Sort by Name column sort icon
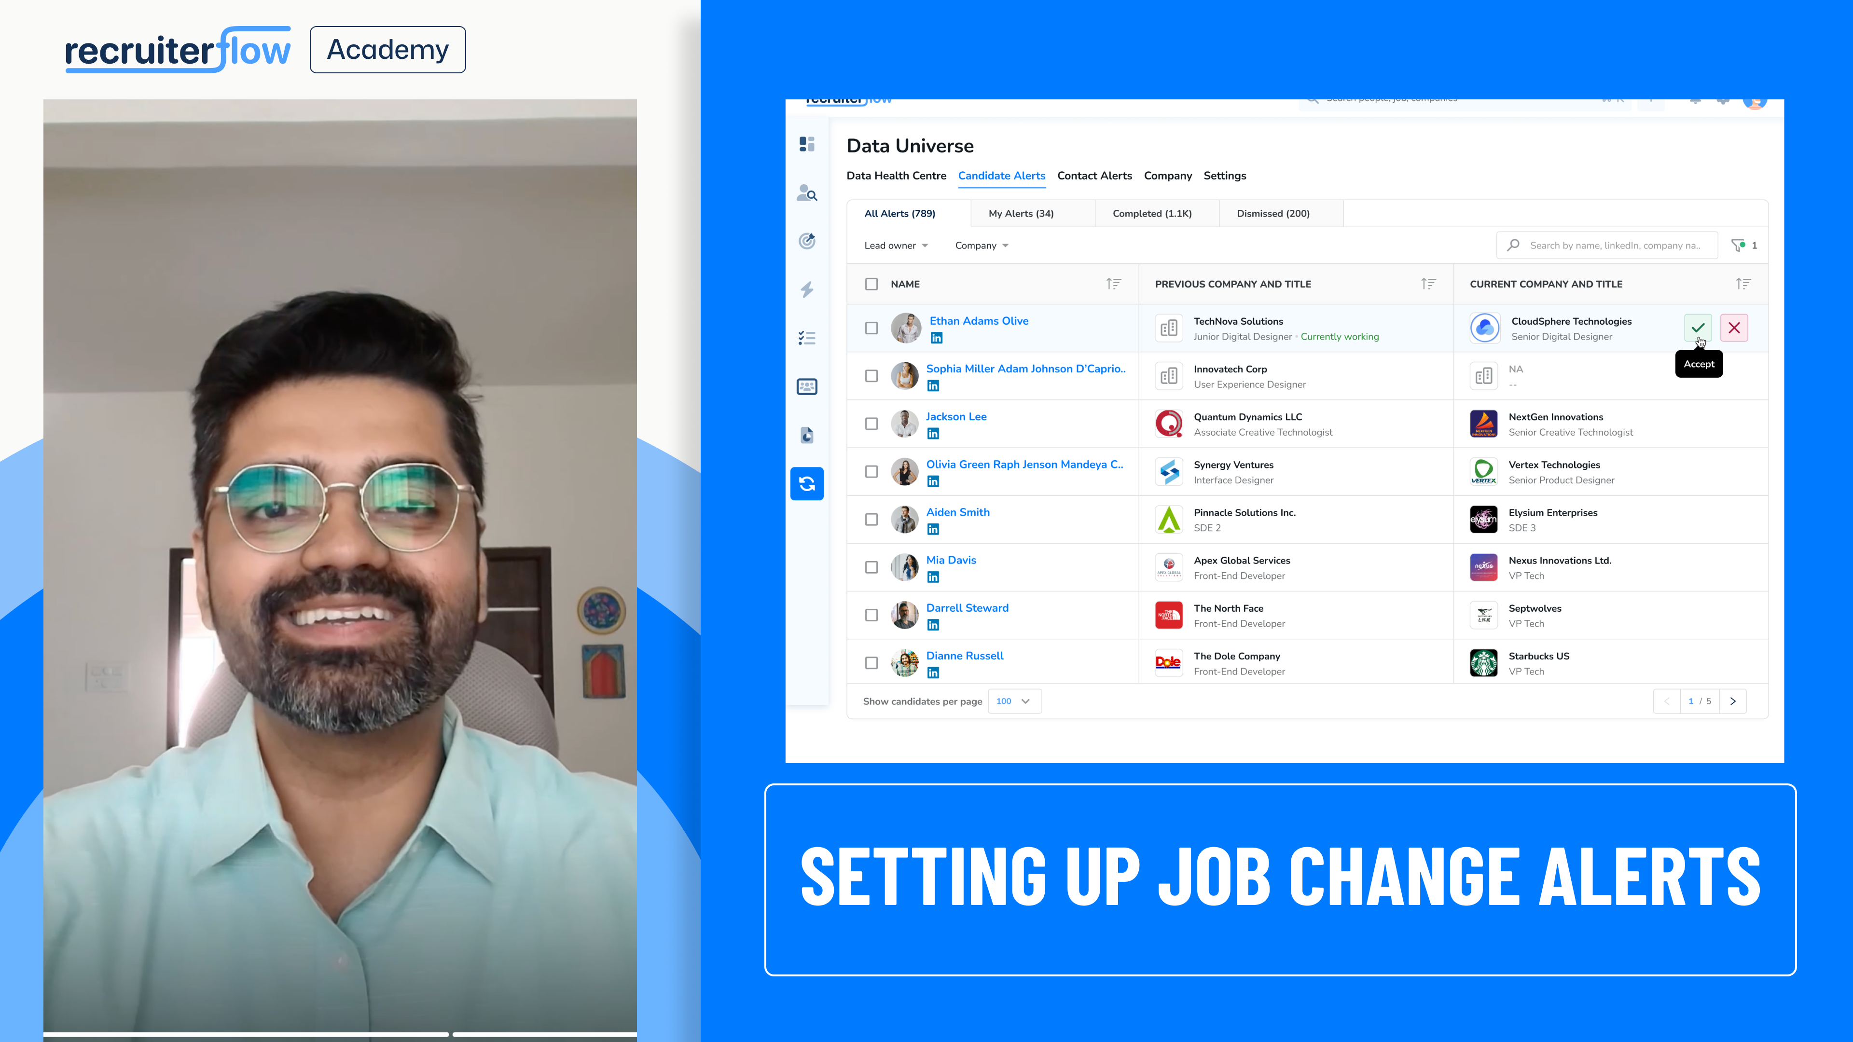Screen dimensions: 1853x1042 tap(1113, 284)
